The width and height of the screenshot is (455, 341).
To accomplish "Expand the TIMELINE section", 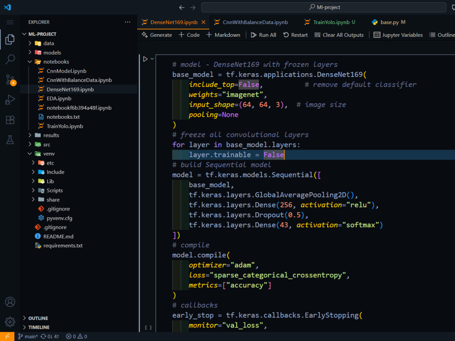I will (78, 327).
